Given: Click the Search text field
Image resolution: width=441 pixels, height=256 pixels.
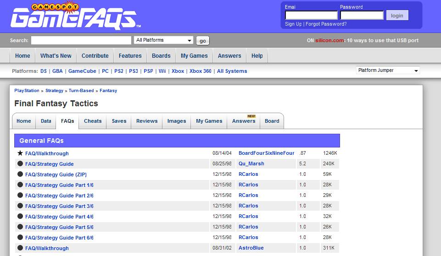Looking at the screenshot, I should (81, 40).
